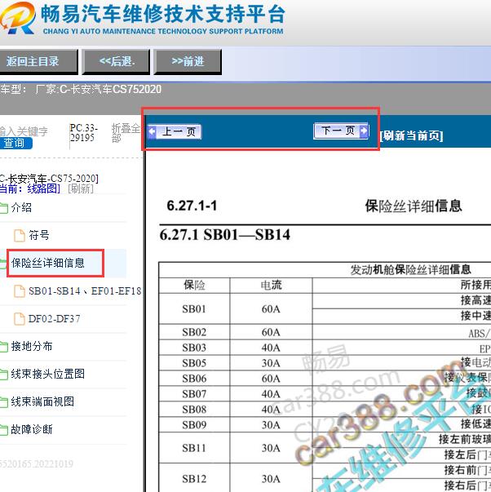Click left arrow icon on 上一页

[152, 131]
